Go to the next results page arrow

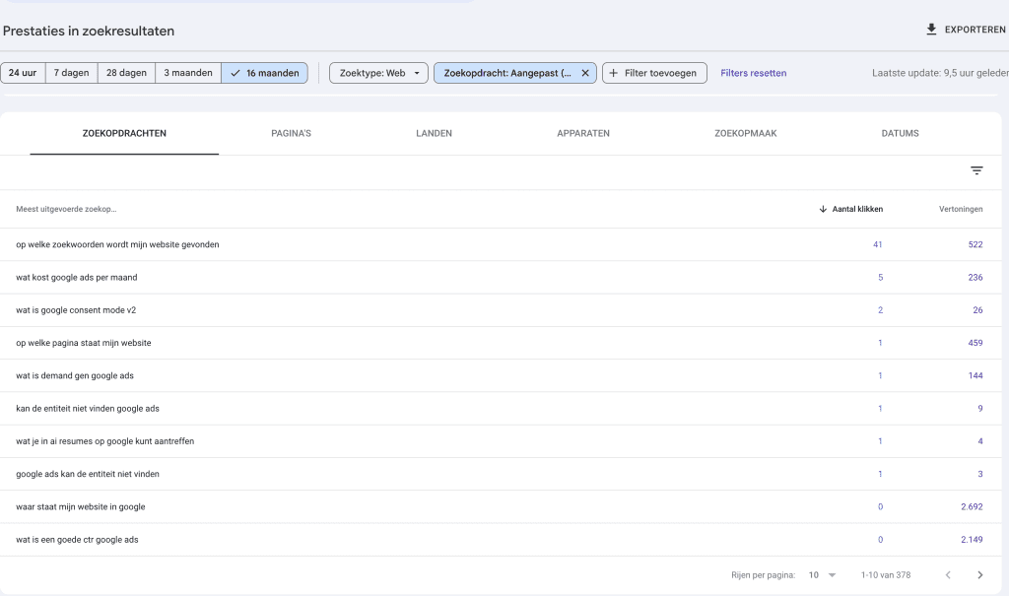point(980,574)
